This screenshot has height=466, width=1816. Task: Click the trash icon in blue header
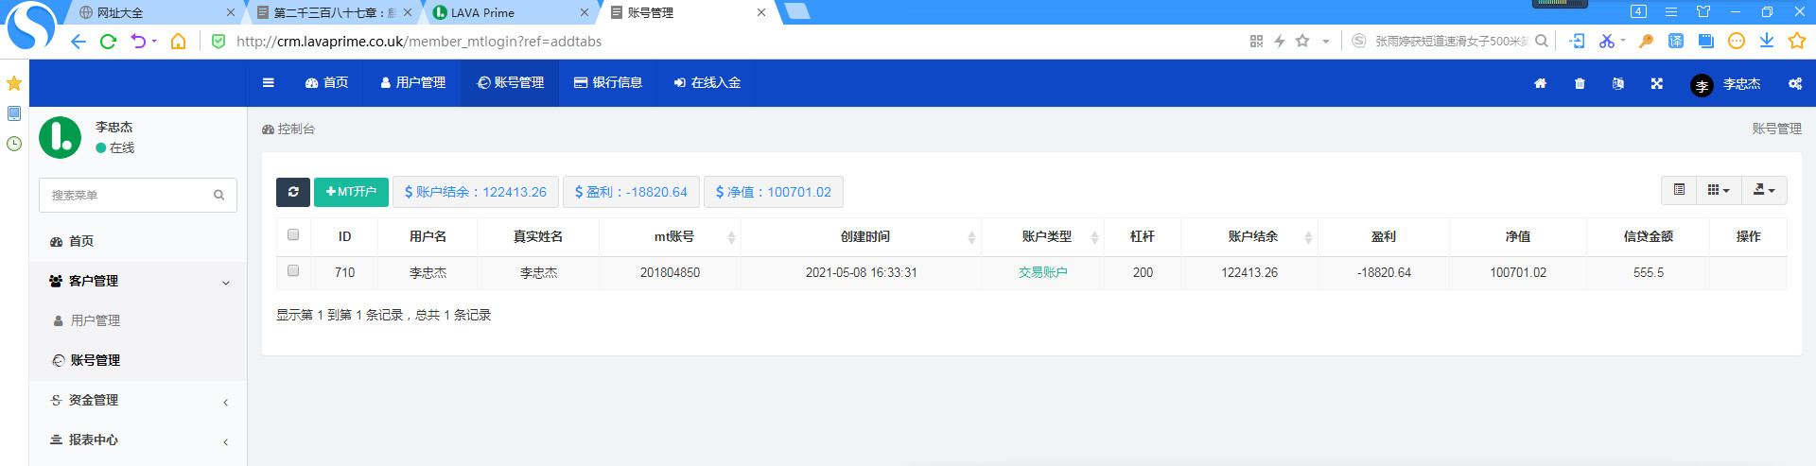click(x=1580, y=83)
